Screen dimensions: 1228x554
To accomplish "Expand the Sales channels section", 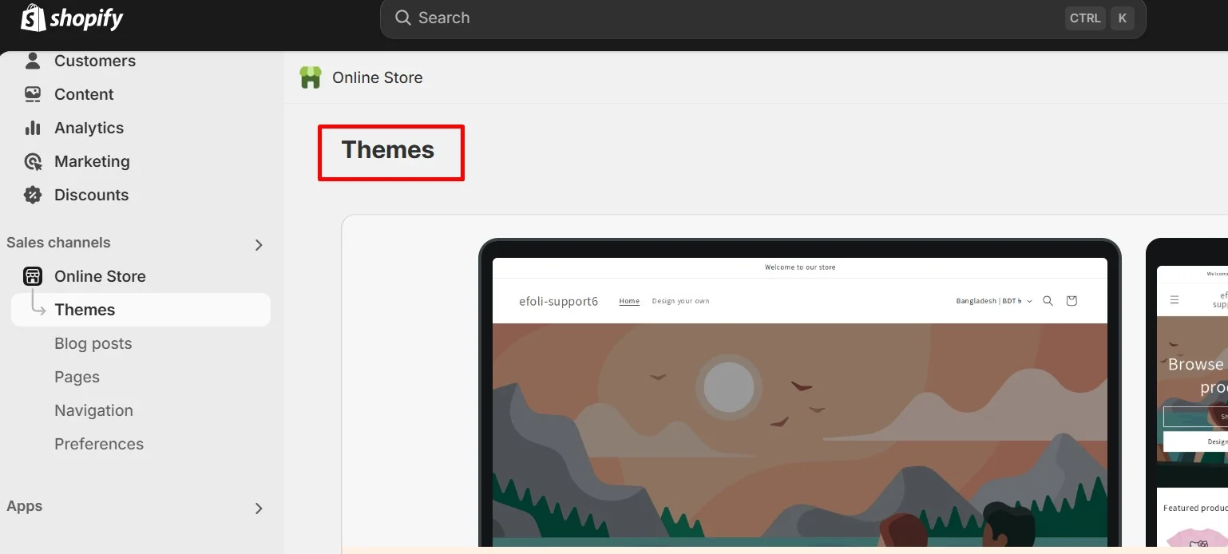I will [259, 245].
